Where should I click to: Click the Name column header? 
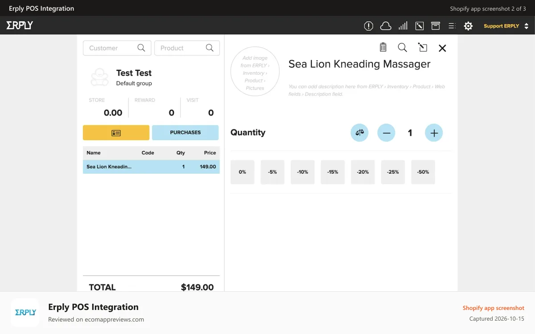click(94, 153)
